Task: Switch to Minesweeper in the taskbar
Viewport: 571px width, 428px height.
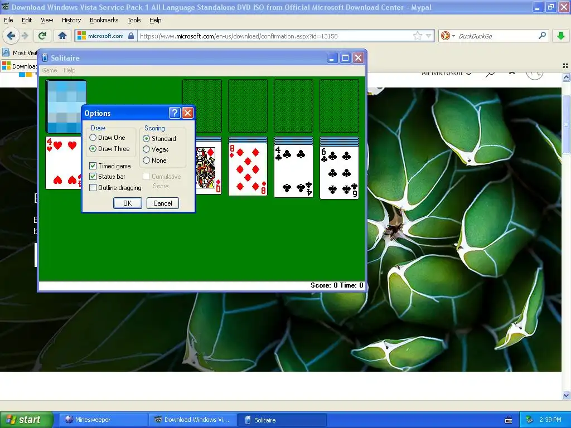Action: 103,420
